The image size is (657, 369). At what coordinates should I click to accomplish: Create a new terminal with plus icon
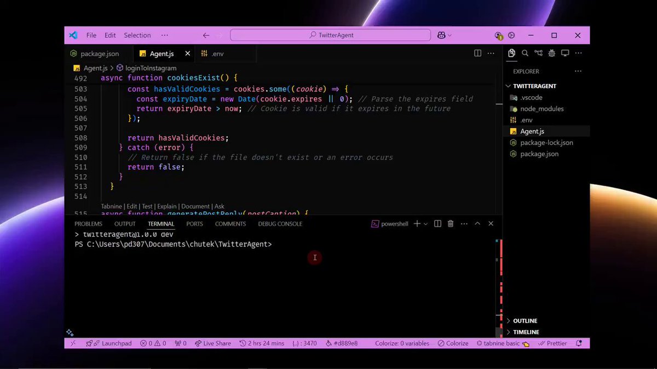417,224
